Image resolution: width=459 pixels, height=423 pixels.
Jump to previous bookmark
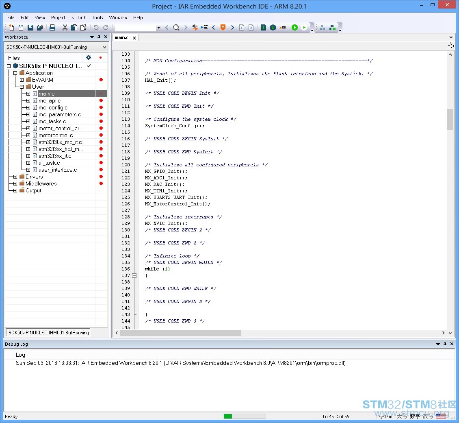[x=213, y=28]
